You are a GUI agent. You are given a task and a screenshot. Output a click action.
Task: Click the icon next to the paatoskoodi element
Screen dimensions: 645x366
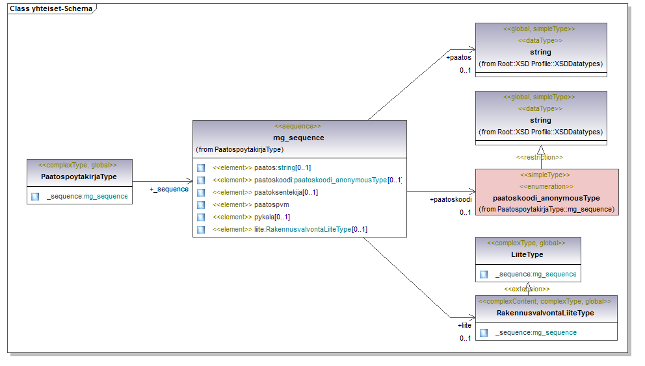tap(201, 180)
